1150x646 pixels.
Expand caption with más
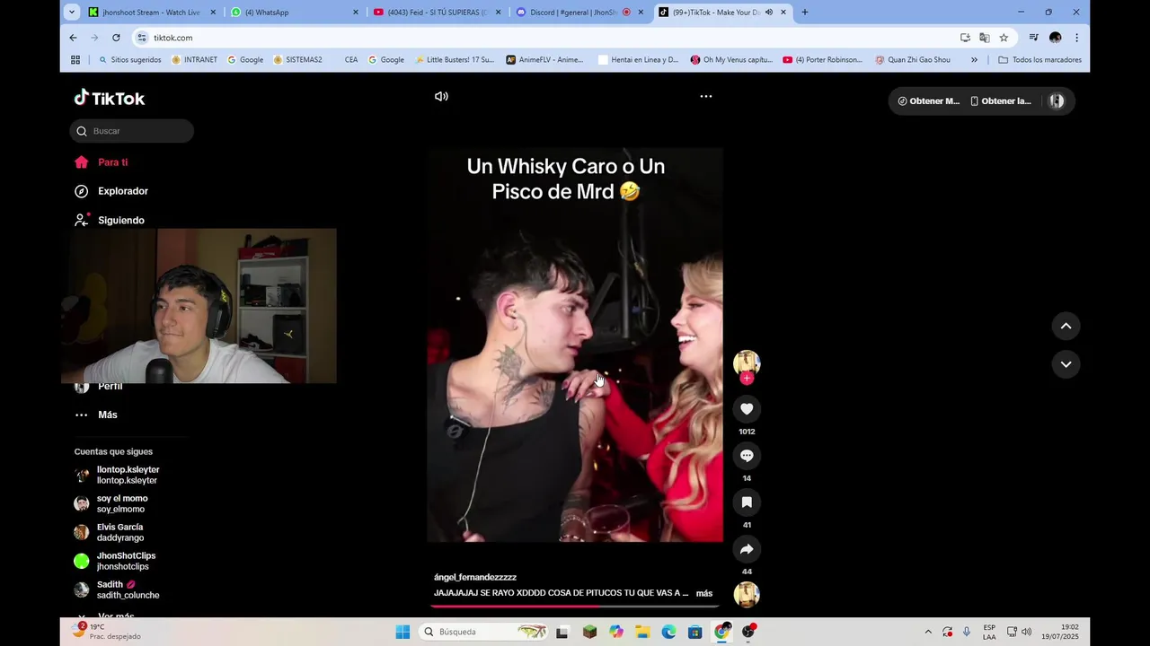pyautogui.click(x=704, y=593)
